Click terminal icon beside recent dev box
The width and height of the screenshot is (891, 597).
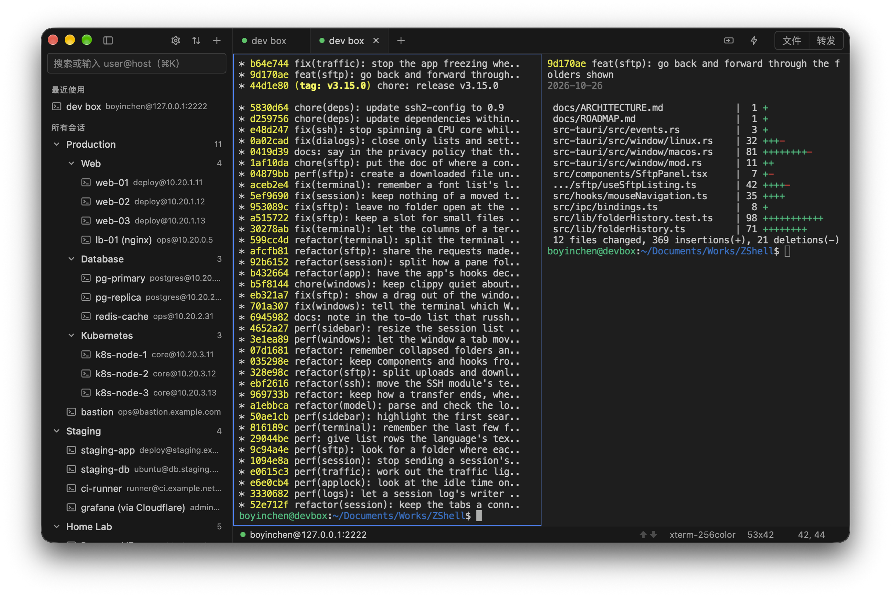(x=56, y=106)
